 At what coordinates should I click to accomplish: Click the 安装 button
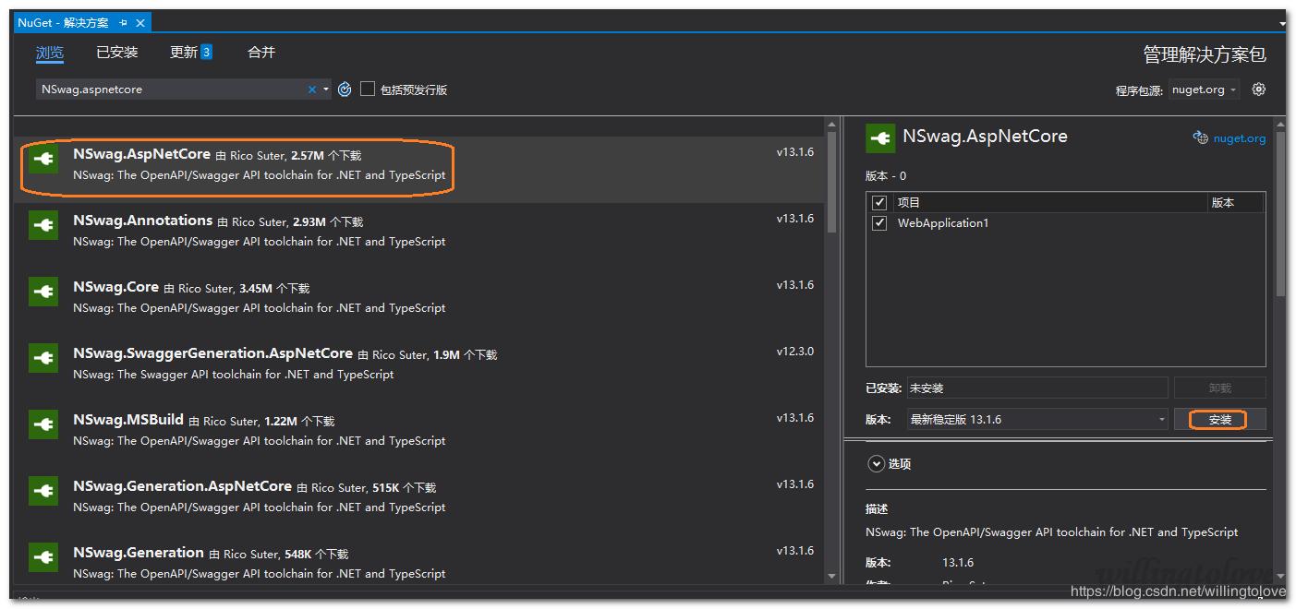pyautogui.click(x=1219, y=420)
